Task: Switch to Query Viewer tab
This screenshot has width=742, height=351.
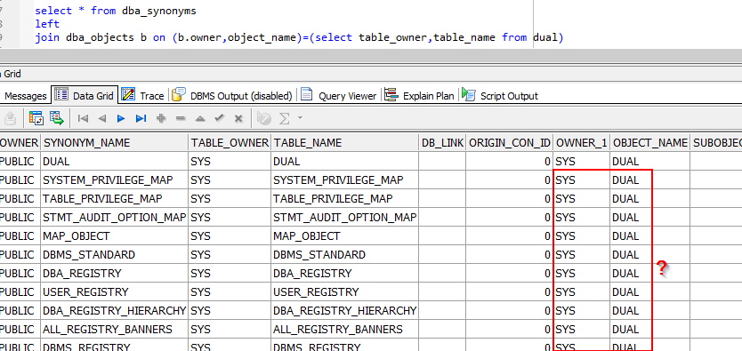Action: (339, 95)
